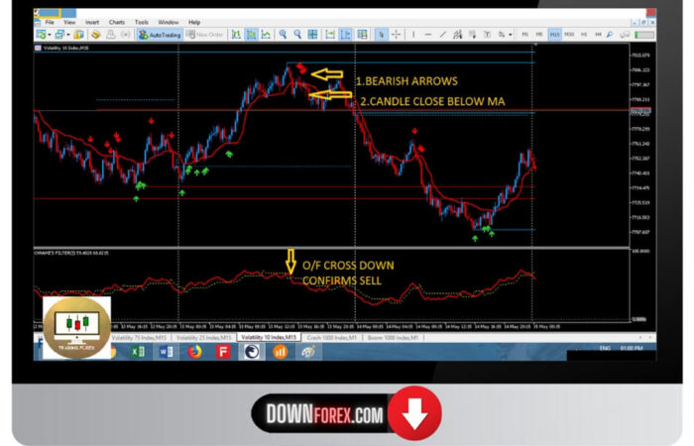Screen dimensions: 694x446
Task: Select the Horizontal Line drawing tool
Action: 428,35
